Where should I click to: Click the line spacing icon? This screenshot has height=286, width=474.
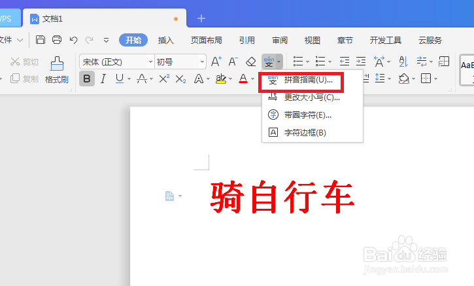[x=380, y=79]
